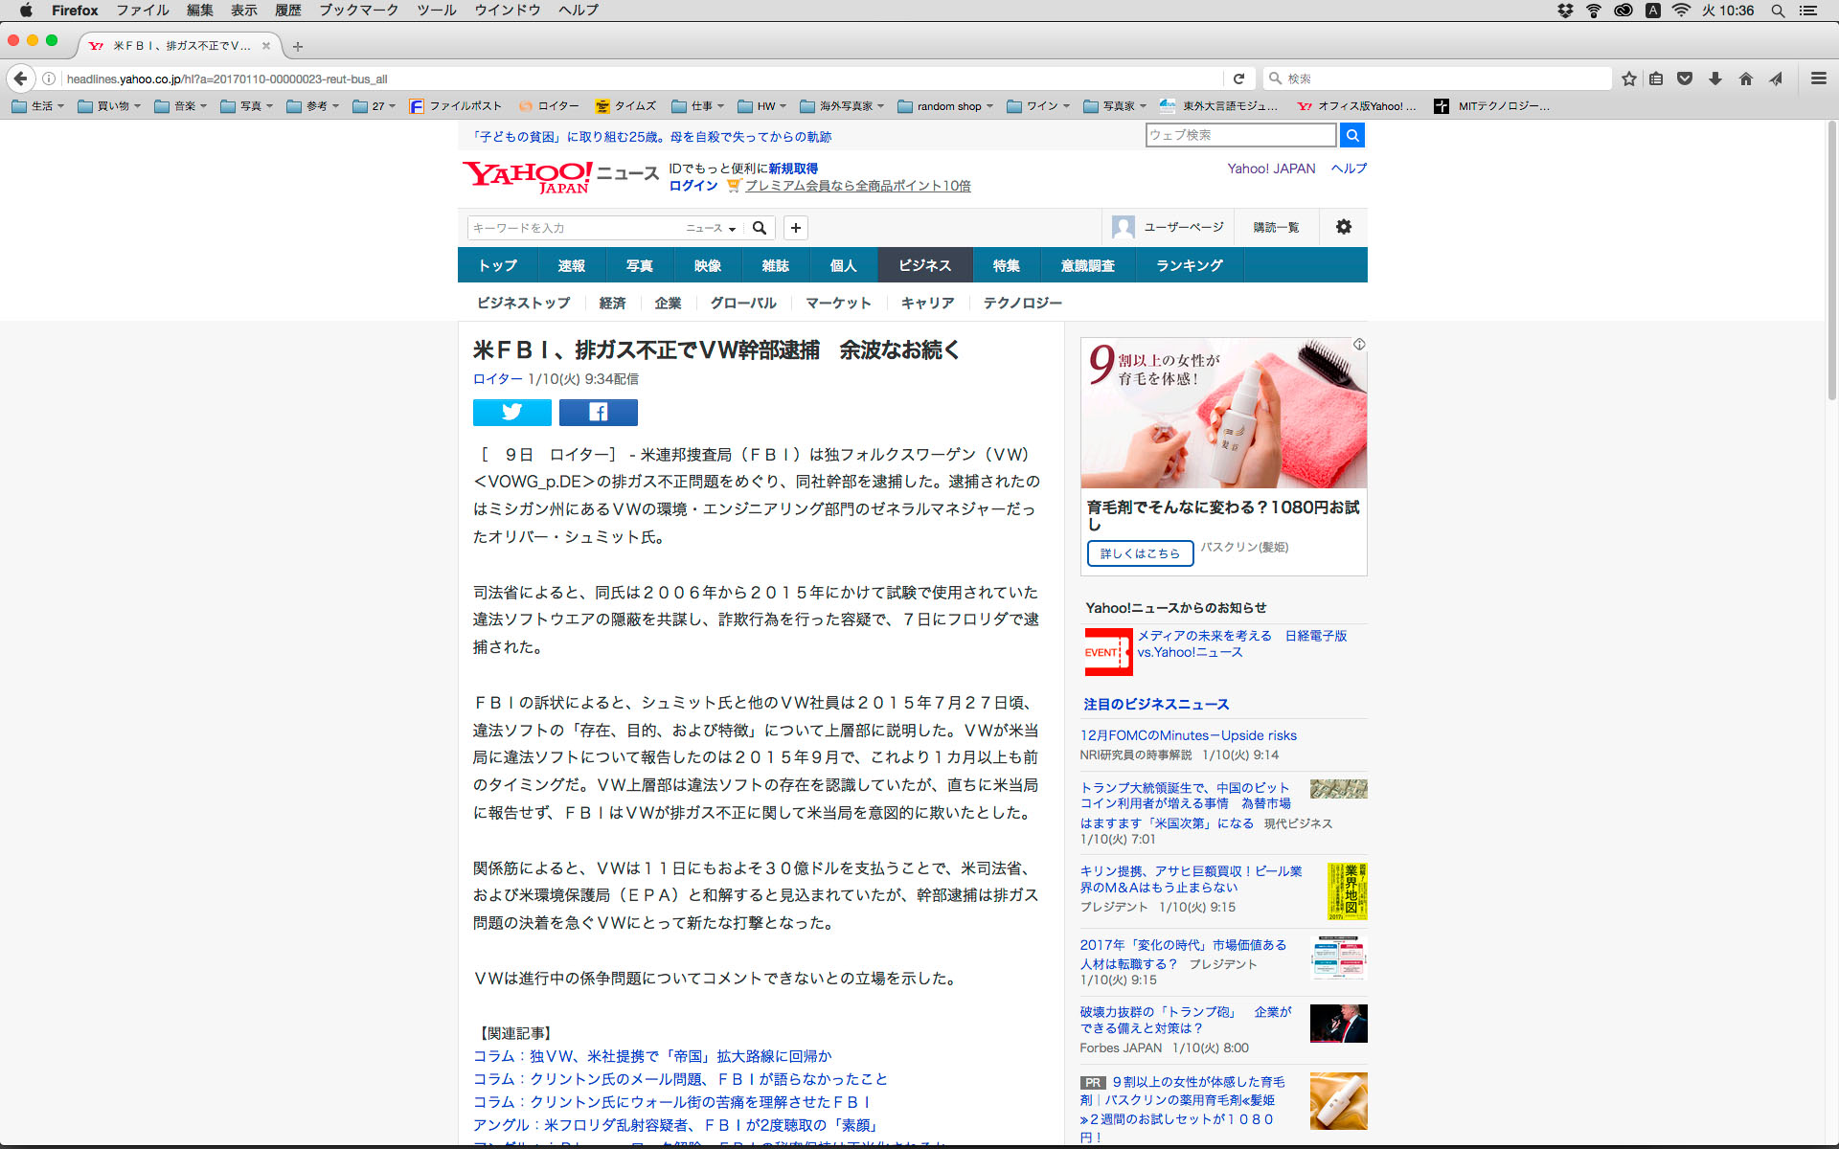Screen dimensions: 1839x1149
Task: Click 詳しくはこちら ad button
Action: [x=1140, y=553]
